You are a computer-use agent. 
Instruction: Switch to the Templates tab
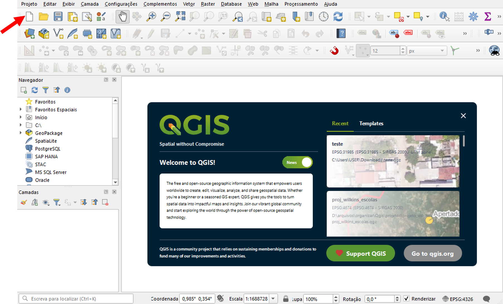coord(371,123)
